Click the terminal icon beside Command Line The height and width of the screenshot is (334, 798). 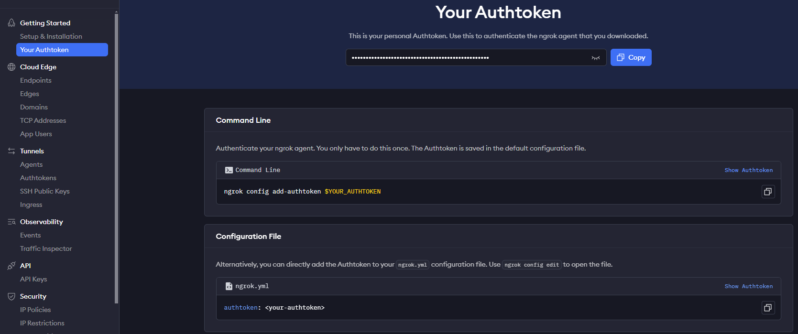[x=229, y=170]
